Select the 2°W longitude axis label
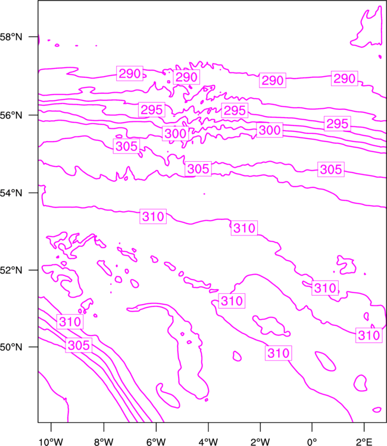Image resolution: width=387 pixels, height=446 pixels. point(260,442)
